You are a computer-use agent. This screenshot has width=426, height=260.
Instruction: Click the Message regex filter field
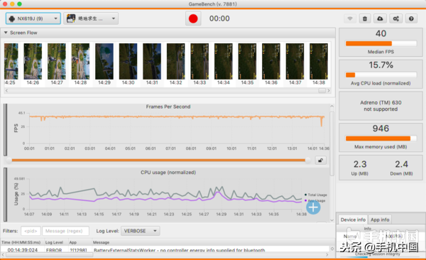[x=65, y=231]
